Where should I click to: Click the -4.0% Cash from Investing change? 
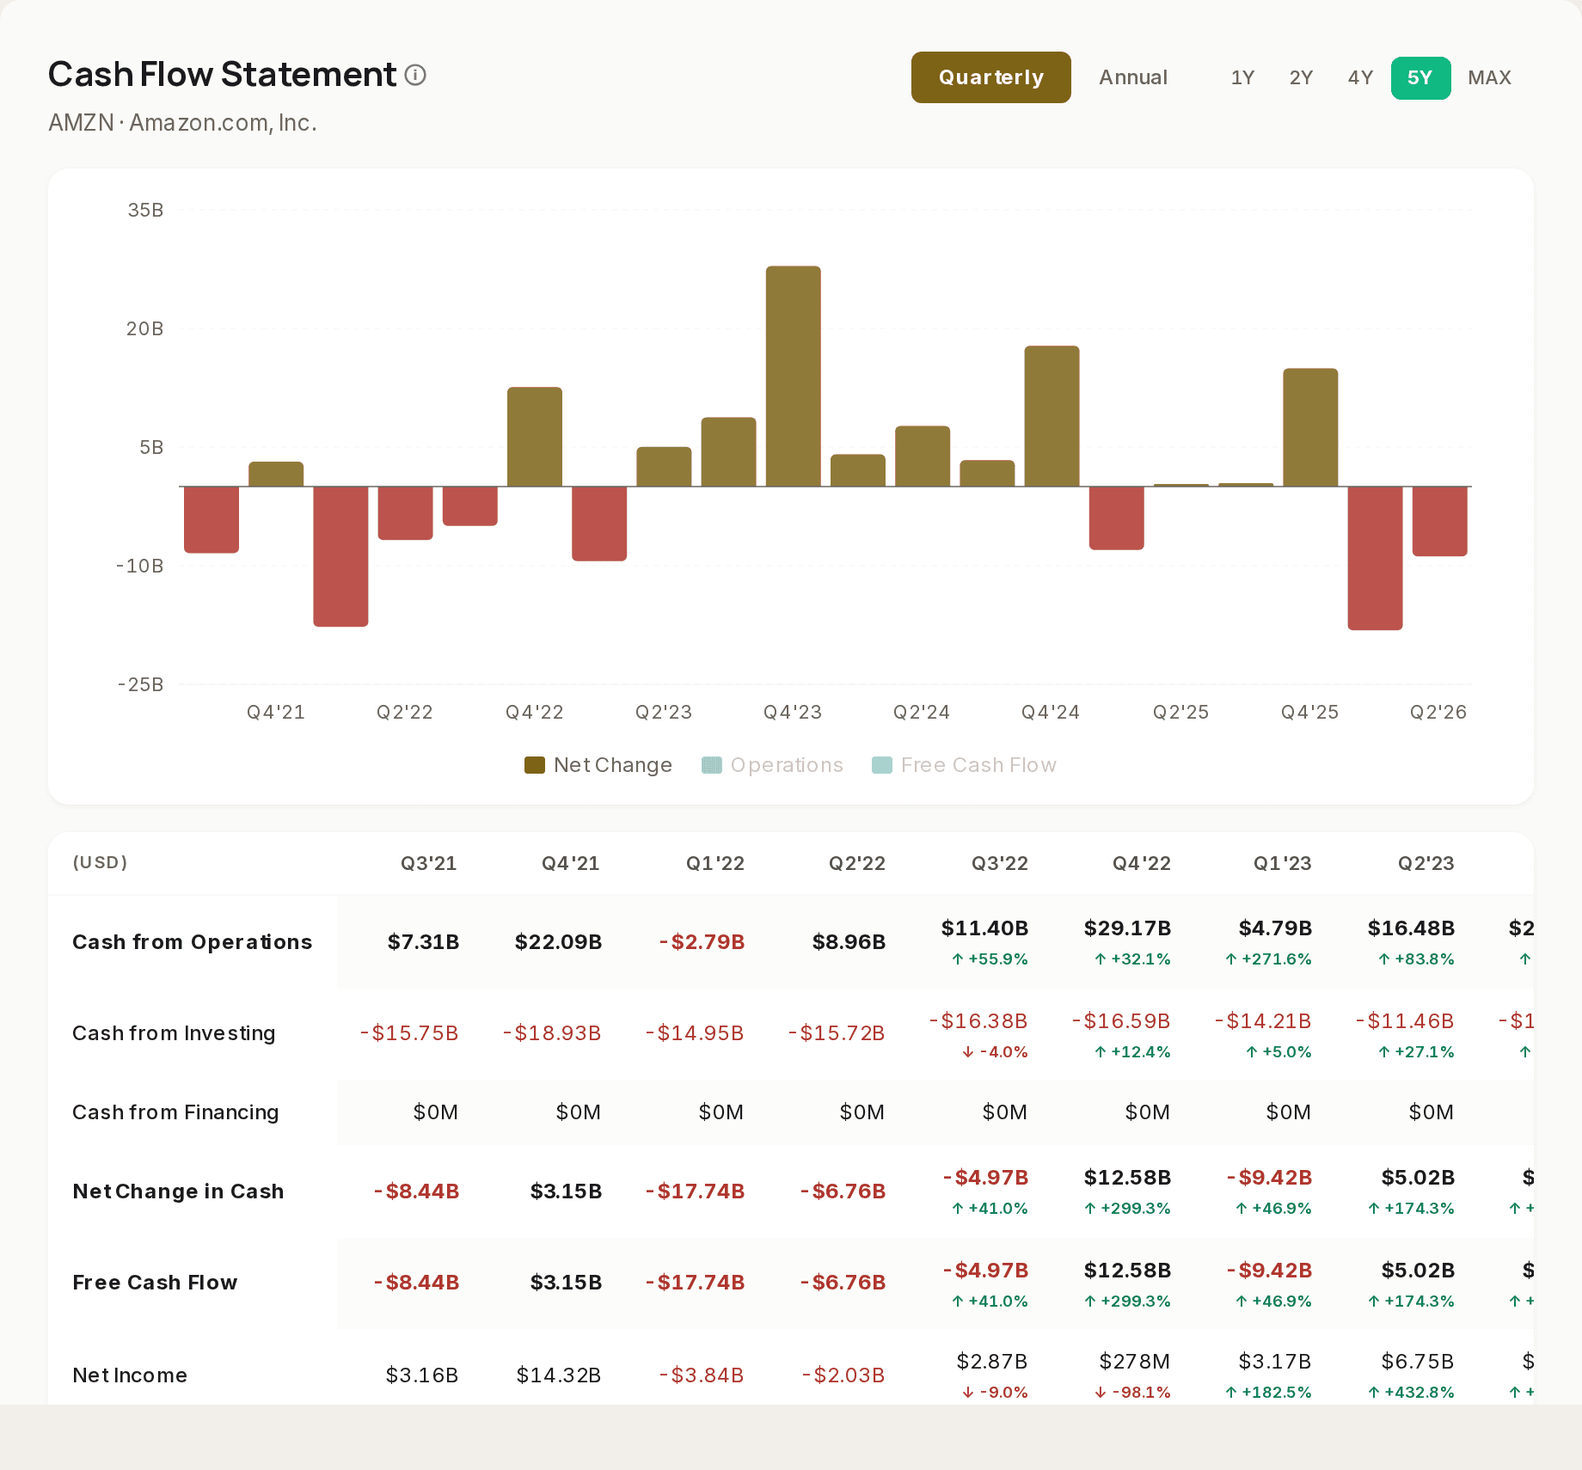995,1052
